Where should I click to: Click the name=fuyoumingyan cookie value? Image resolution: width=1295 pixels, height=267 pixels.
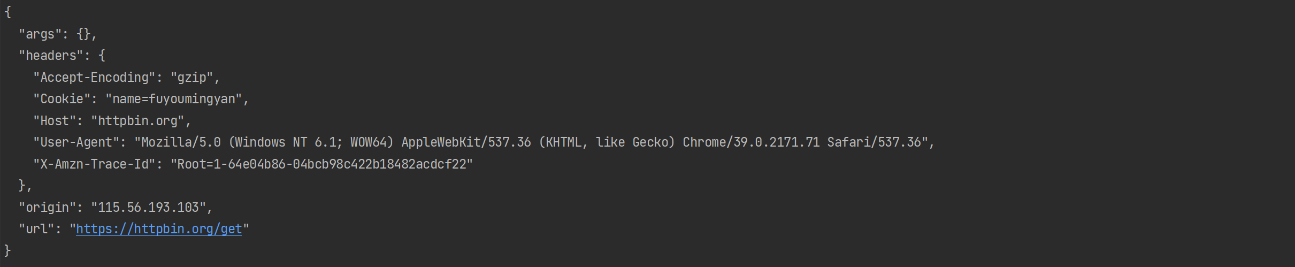174,99
